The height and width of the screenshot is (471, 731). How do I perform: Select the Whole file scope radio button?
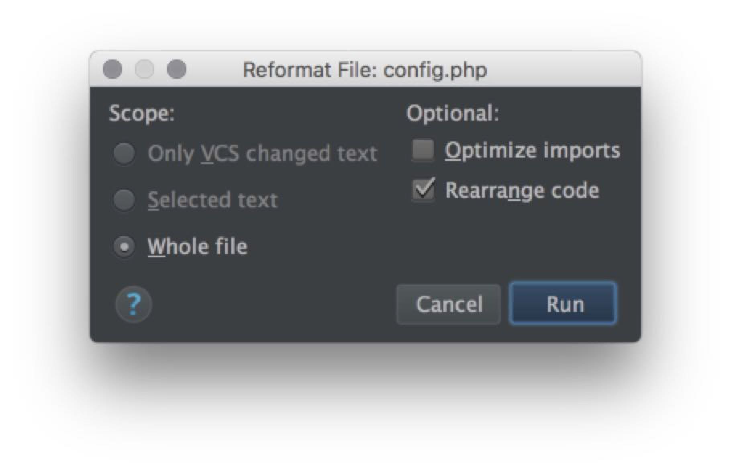(x=124, y=247)
